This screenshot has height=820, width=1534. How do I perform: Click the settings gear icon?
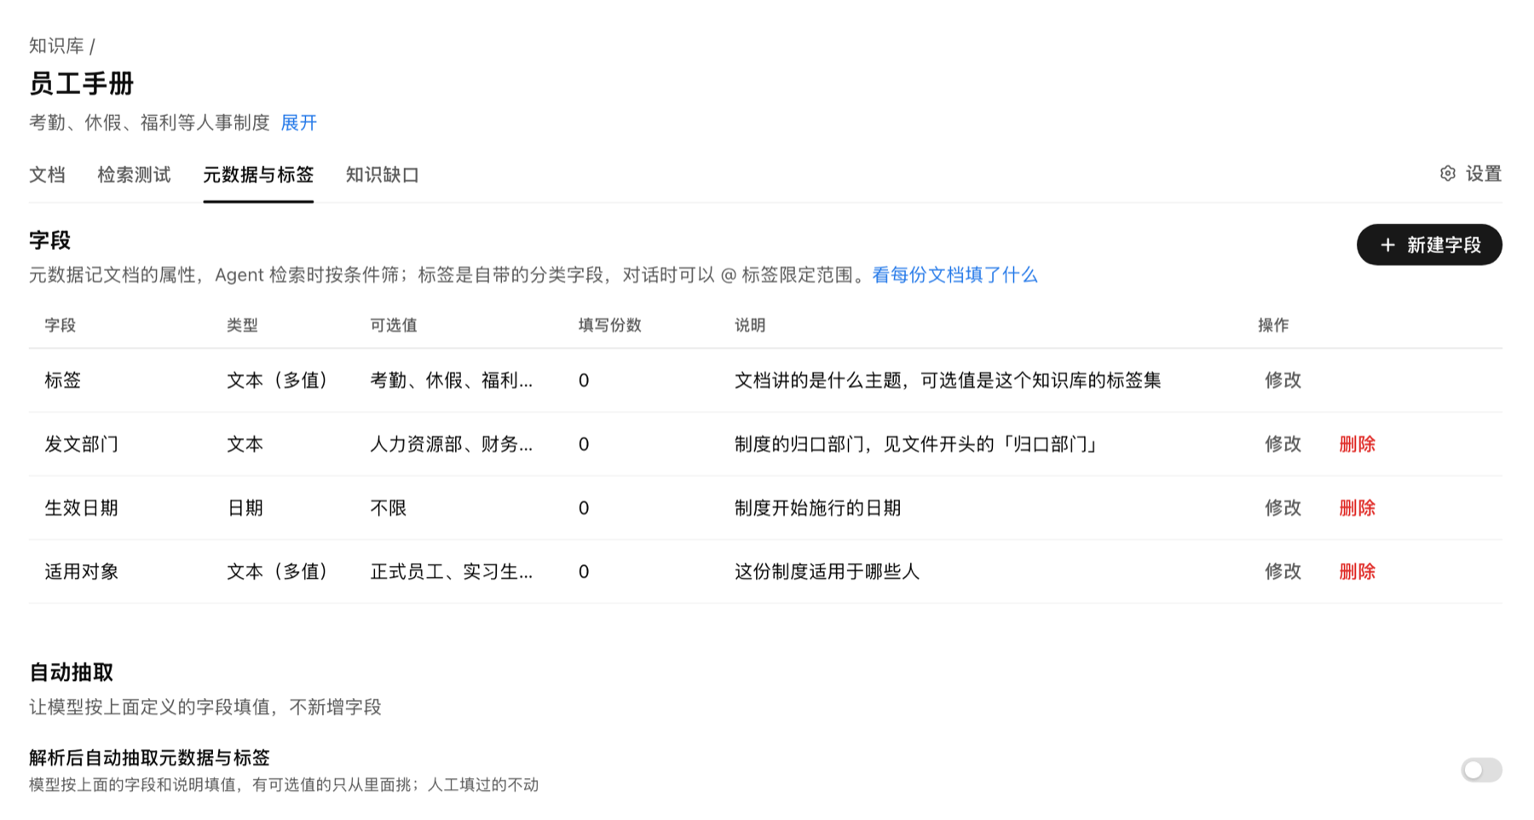[1447, 174]
